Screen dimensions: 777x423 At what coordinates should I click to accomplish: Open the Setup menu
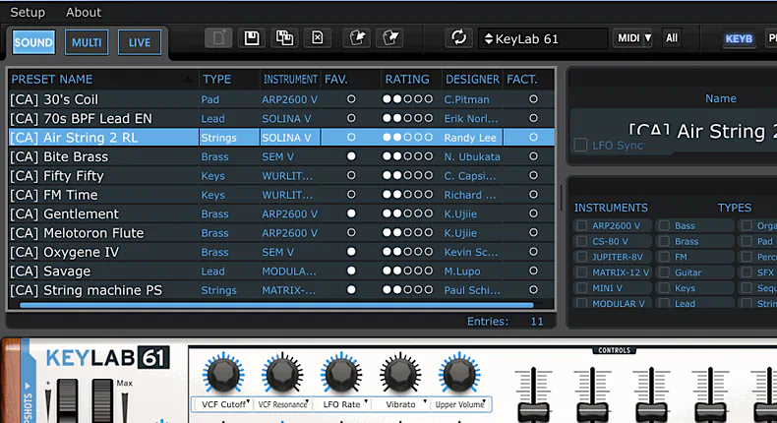[x=28, y=13]
